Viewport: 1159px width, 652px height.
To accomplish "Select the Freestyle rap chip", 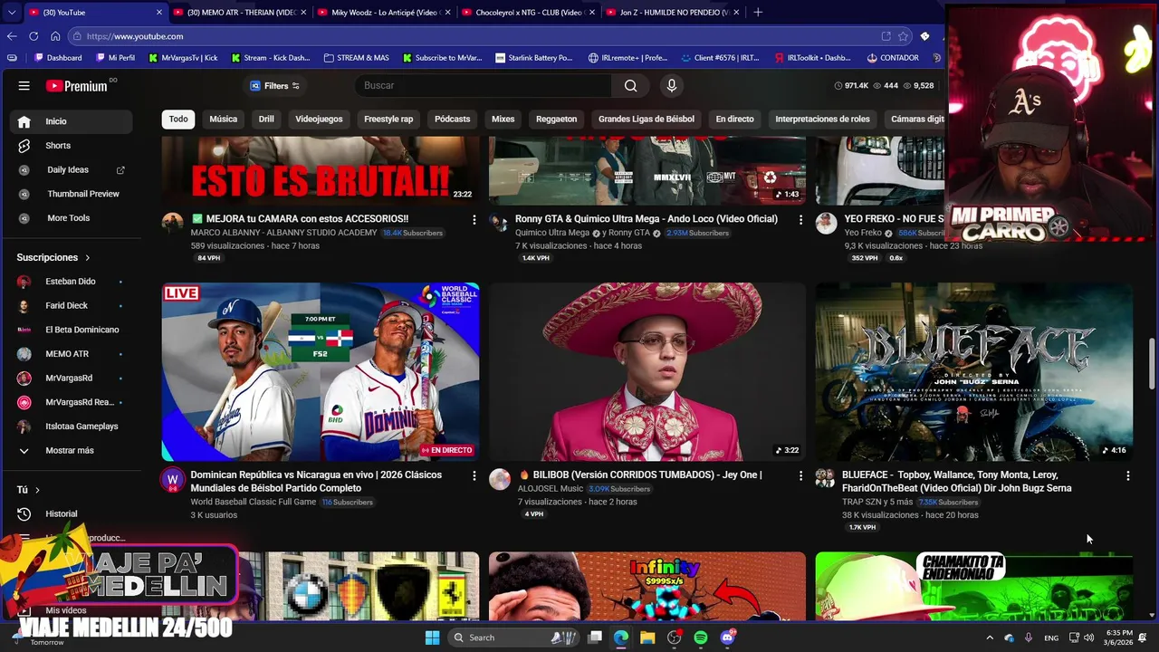I will click(388, 119).
